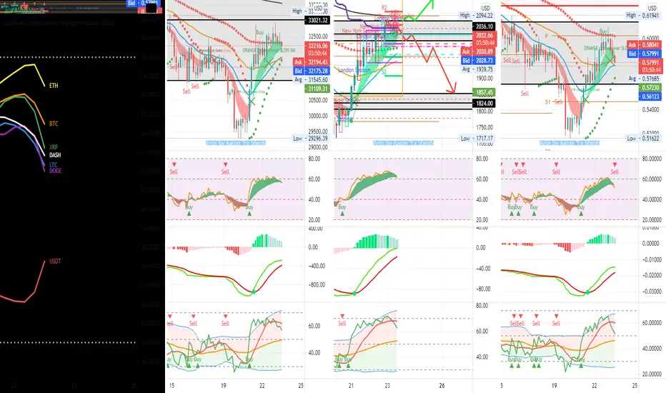Click the Bid 32175.28 label
The image size is (666, 393).
click(312, 71)
